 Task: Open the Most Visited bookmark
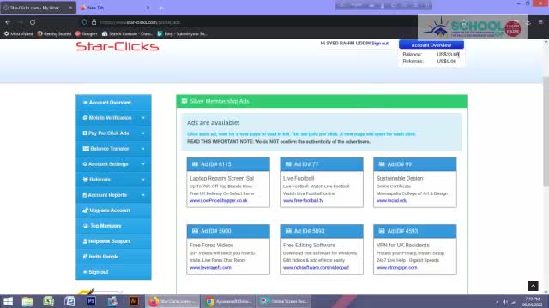tap(18, 34)
